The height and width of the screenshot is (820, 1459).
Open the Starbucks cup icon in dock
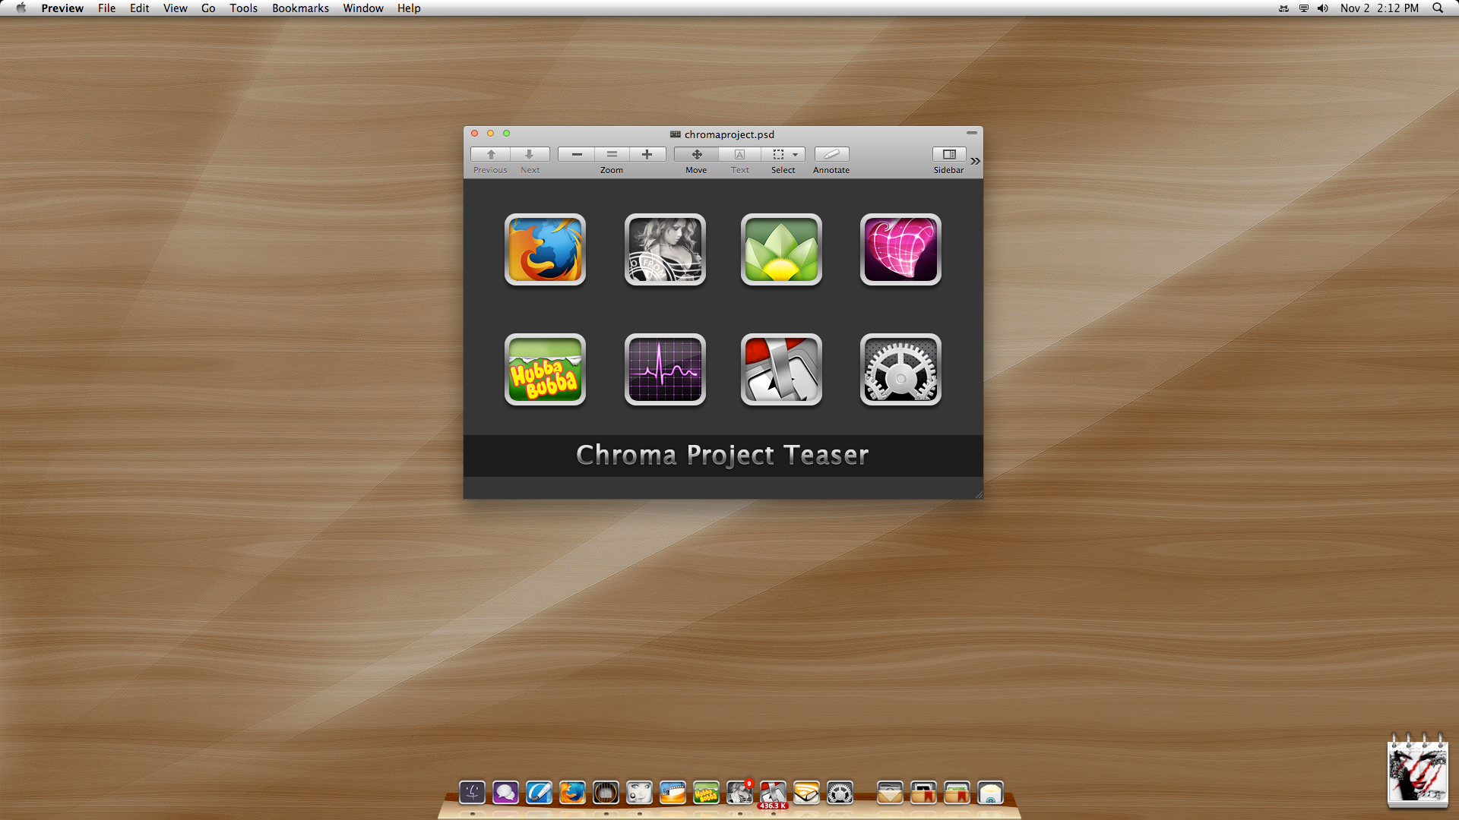990,793
